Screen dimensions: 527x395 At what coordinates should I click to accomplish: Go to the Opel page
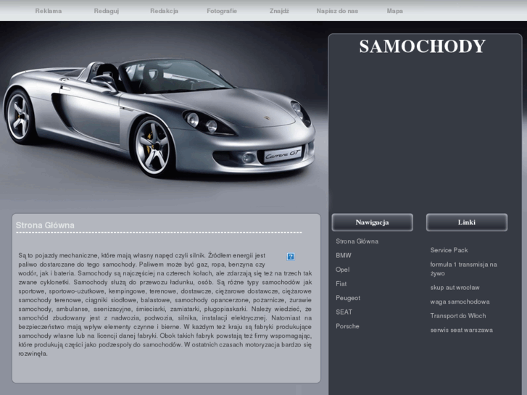pos(342,270)
